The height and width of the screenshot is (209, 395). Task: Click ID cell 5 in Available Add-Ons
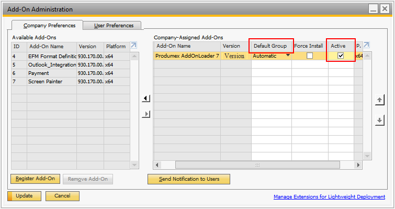point(19,65)
